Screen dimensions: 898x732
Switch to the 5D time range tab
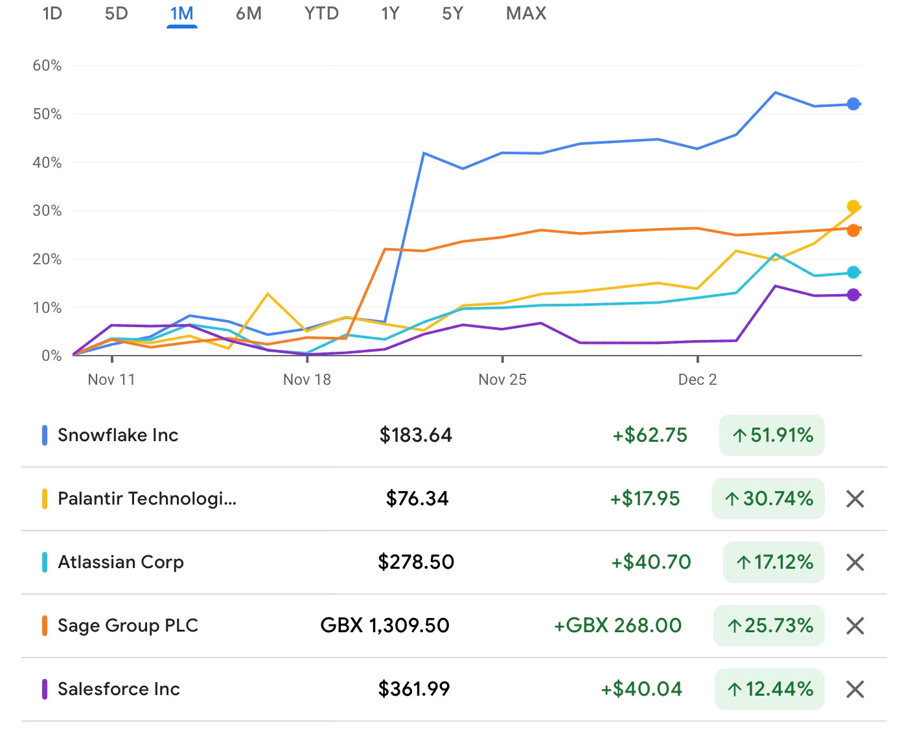117,13
